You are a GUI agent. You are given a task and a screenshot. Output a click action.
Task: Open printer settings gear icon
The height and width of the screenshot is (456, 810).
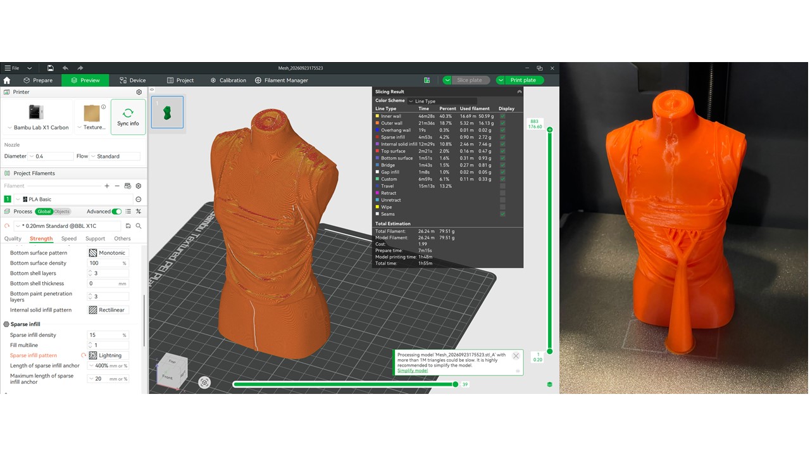pyautogui.click(x=139, y=92)
